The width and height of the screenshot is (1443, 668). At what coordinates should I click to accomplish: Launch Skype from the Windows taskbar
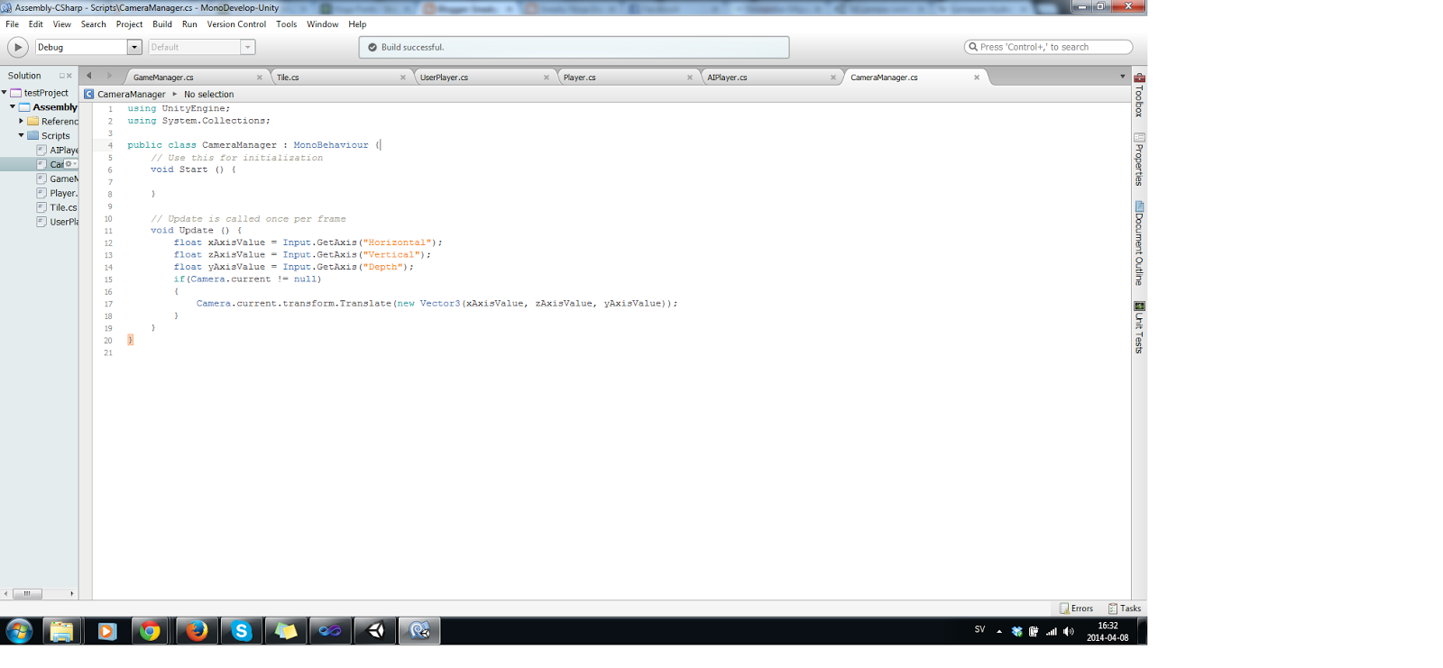tap(241, 631)
